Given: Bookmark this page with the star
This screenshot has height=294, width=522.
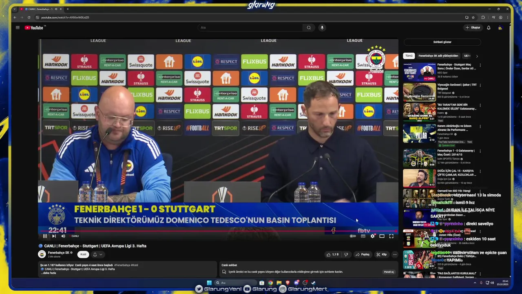Looking at the screenshot, I should click(x=473, y=18).
